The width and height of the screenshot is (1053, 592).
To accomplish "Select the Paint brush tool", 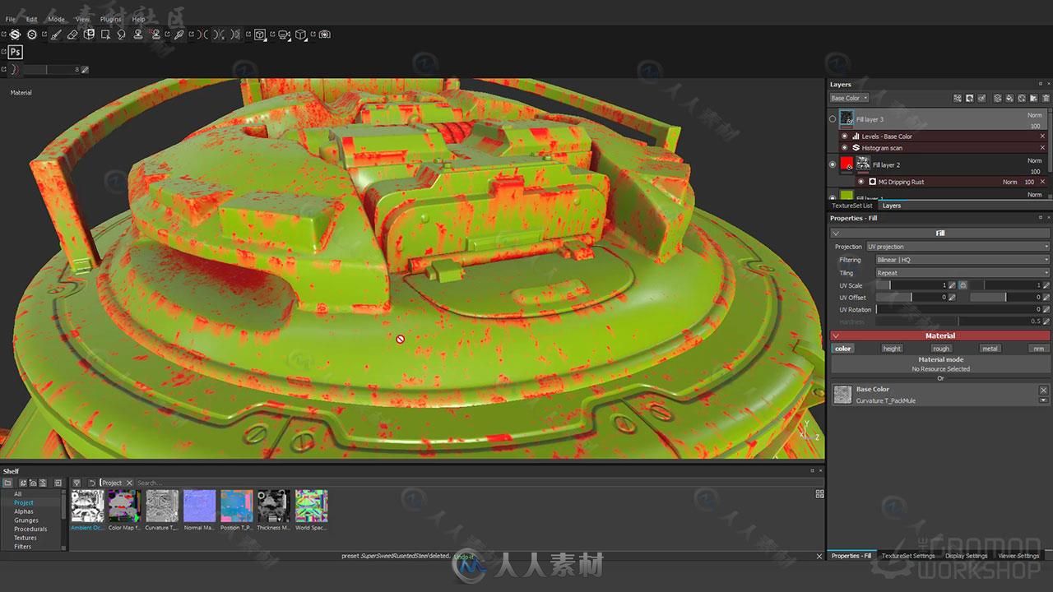I will tap(56, 35).
